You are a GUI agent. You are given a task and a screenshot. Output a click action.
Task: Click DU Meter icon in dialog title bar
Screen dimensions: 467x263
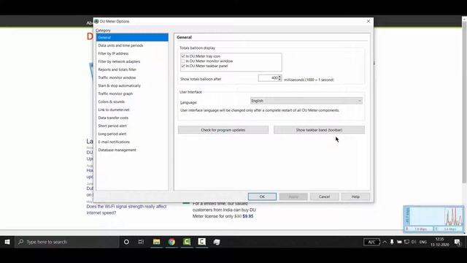(96, 21)
